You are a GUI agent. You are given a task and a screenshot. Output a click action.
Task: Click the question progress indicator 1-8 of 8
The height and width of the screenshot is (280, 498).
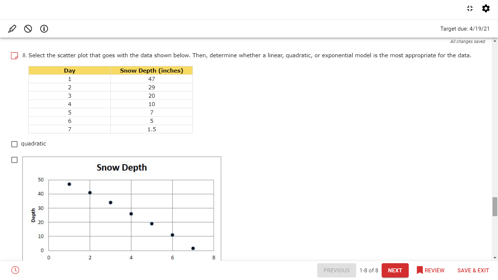pyautogui.click(x=369, y=270)
